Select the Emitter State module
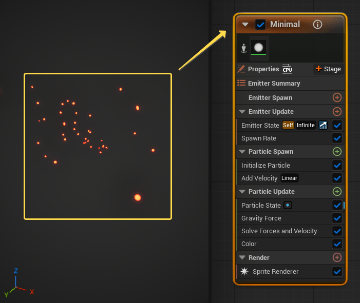The width and height of the screenshot is (360, 303). 260,126
